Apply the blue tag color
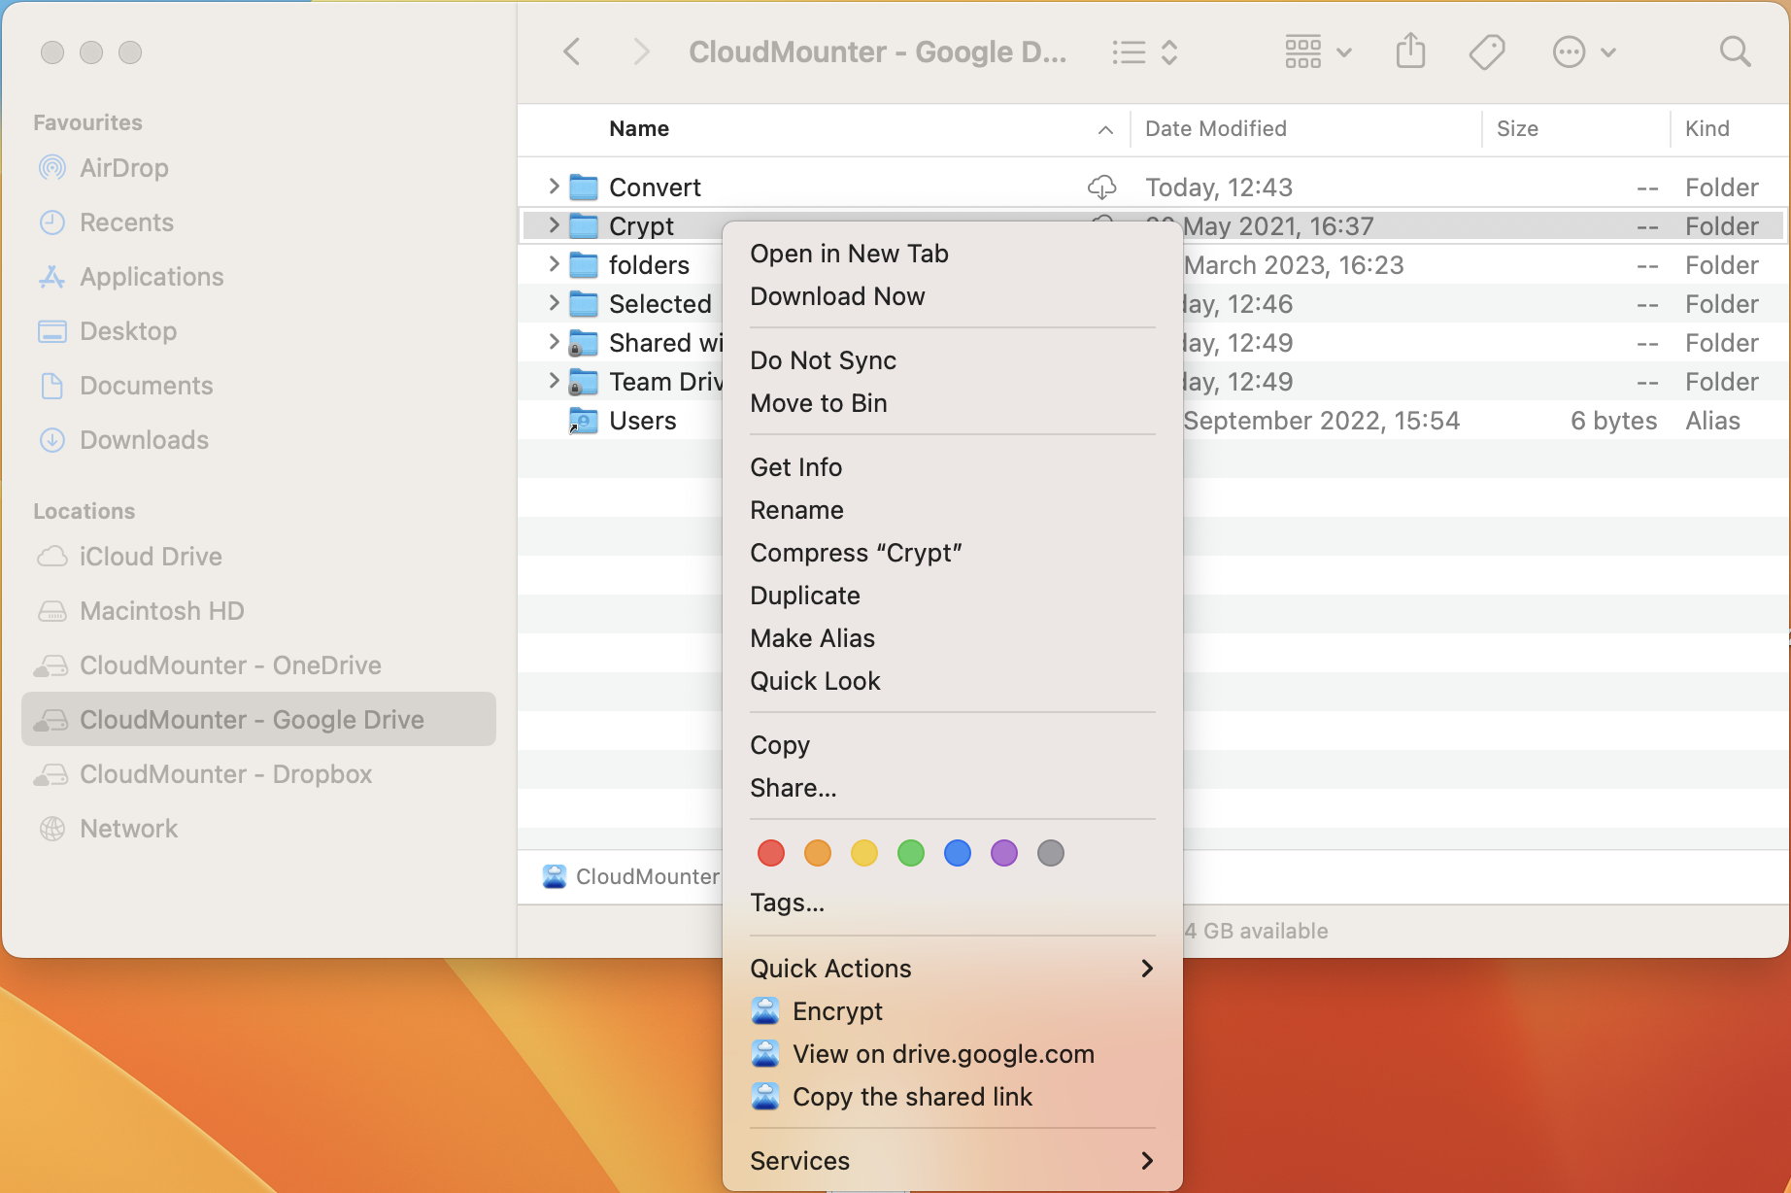 coord(958,853)
